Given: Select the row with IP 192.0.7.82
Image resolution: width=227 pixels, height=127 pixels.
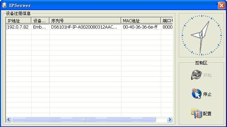Looking at the screenshot, I should click(x=89, y=27).
